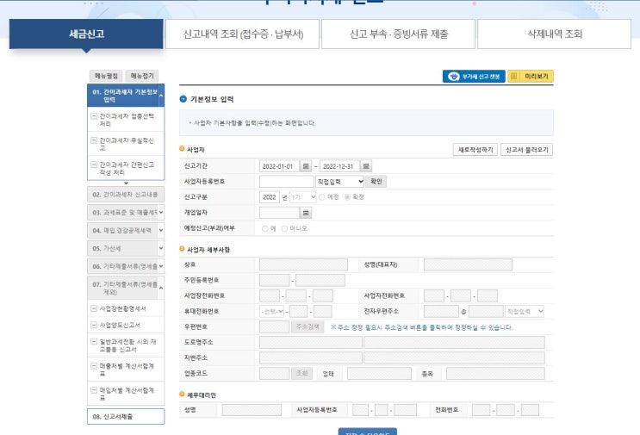This screenshot has height=435, width=640.
Task: Expand 03. 과세표준 및 매출세액 menu
Action: [161, 212]
